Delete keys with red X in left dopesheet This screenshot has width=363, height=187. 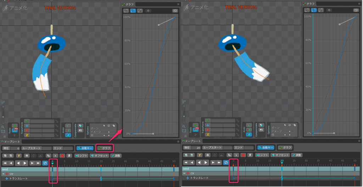[62, 156]
